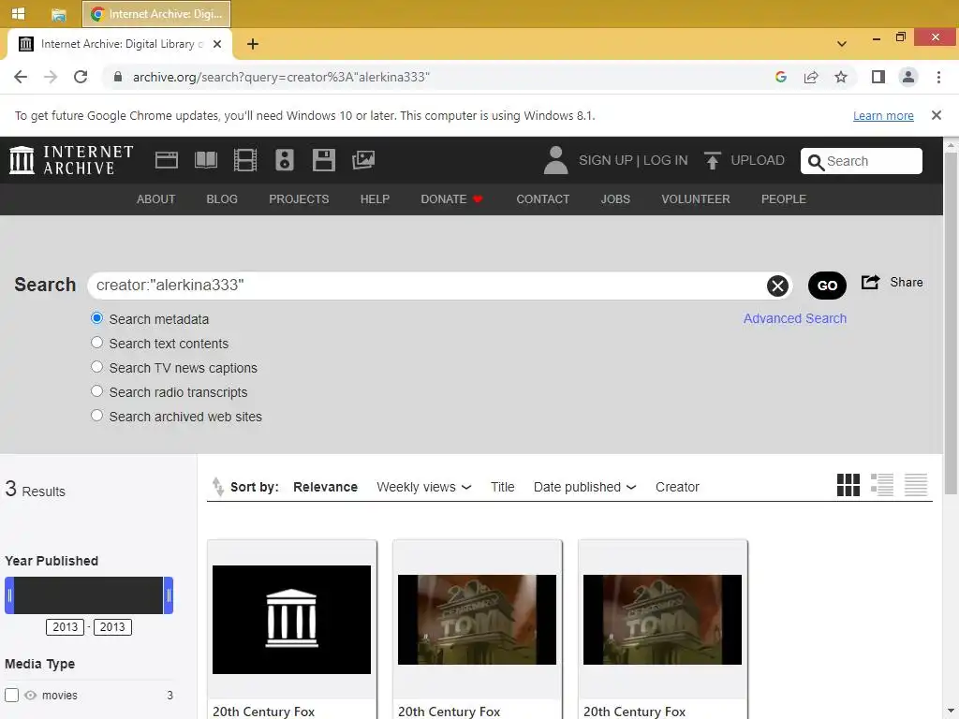Toggle sort direction arrows
Image resolution: width=959 pixels, height=719 pixels.
pos(217,487)
